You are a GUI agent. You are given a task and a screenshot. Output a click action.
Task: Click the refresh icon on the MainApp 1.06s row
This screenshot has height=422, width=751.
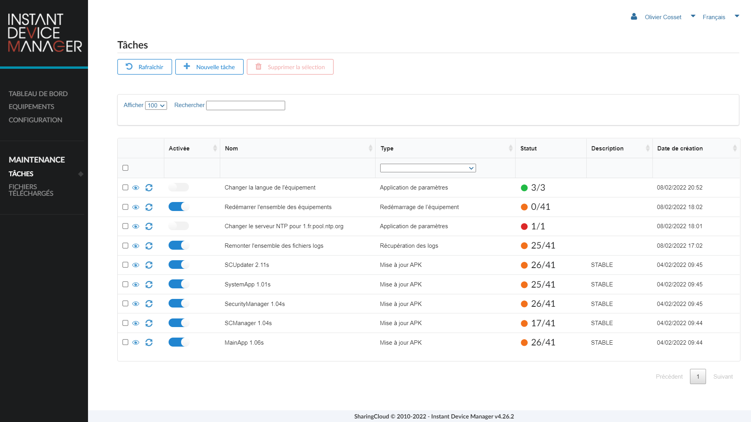(x=149, y=342)
